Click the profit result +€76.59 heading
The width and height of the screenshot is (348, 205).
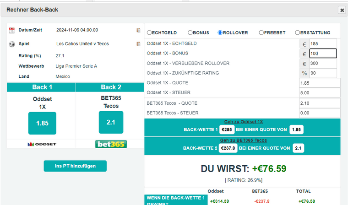click(269, 169)
